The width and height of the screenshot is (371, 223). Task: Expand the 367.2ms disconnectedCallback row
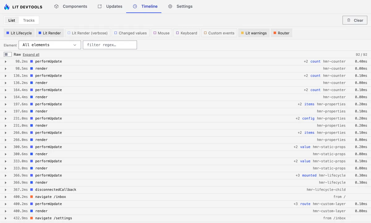(6, 190)
